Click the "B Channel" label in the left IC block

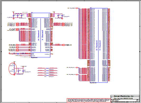pyautogui.click(x=42, y=35)
